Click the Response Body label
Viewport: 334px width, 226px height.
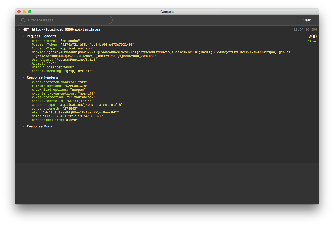coord(40,126)
